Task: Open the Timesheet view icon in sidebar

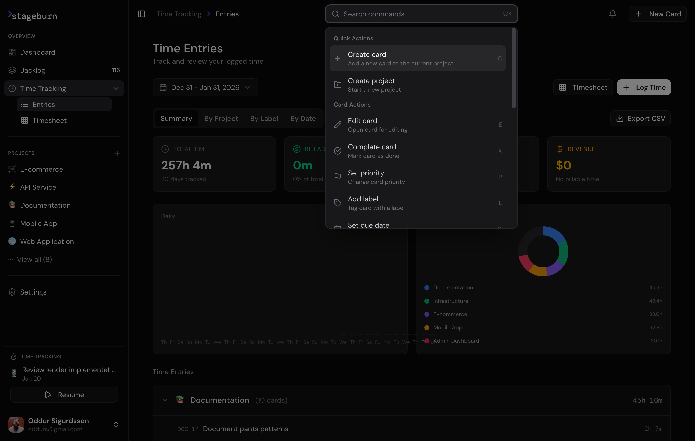Action: pos(25,120)
